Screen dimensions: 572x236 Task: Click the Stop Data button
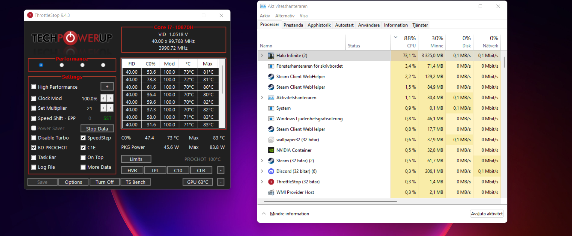[97, 129]
